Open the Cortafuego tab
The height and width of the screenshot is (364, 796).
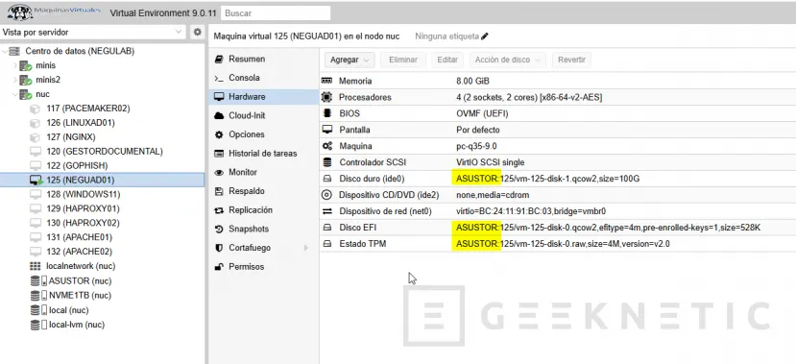point(263,248)
